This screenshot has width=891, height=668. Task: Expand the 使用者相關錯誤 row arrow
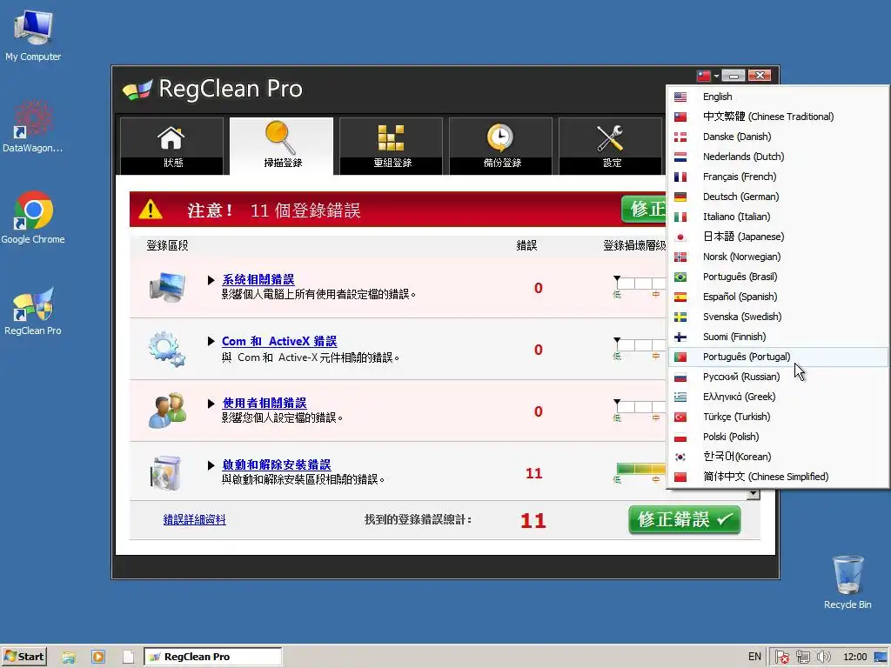click(x=211, y=404)
